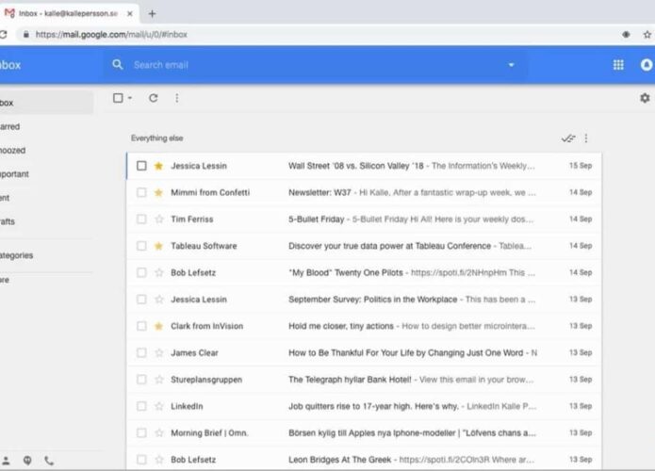Star the Stureplansgruppen email

(158, 380)
